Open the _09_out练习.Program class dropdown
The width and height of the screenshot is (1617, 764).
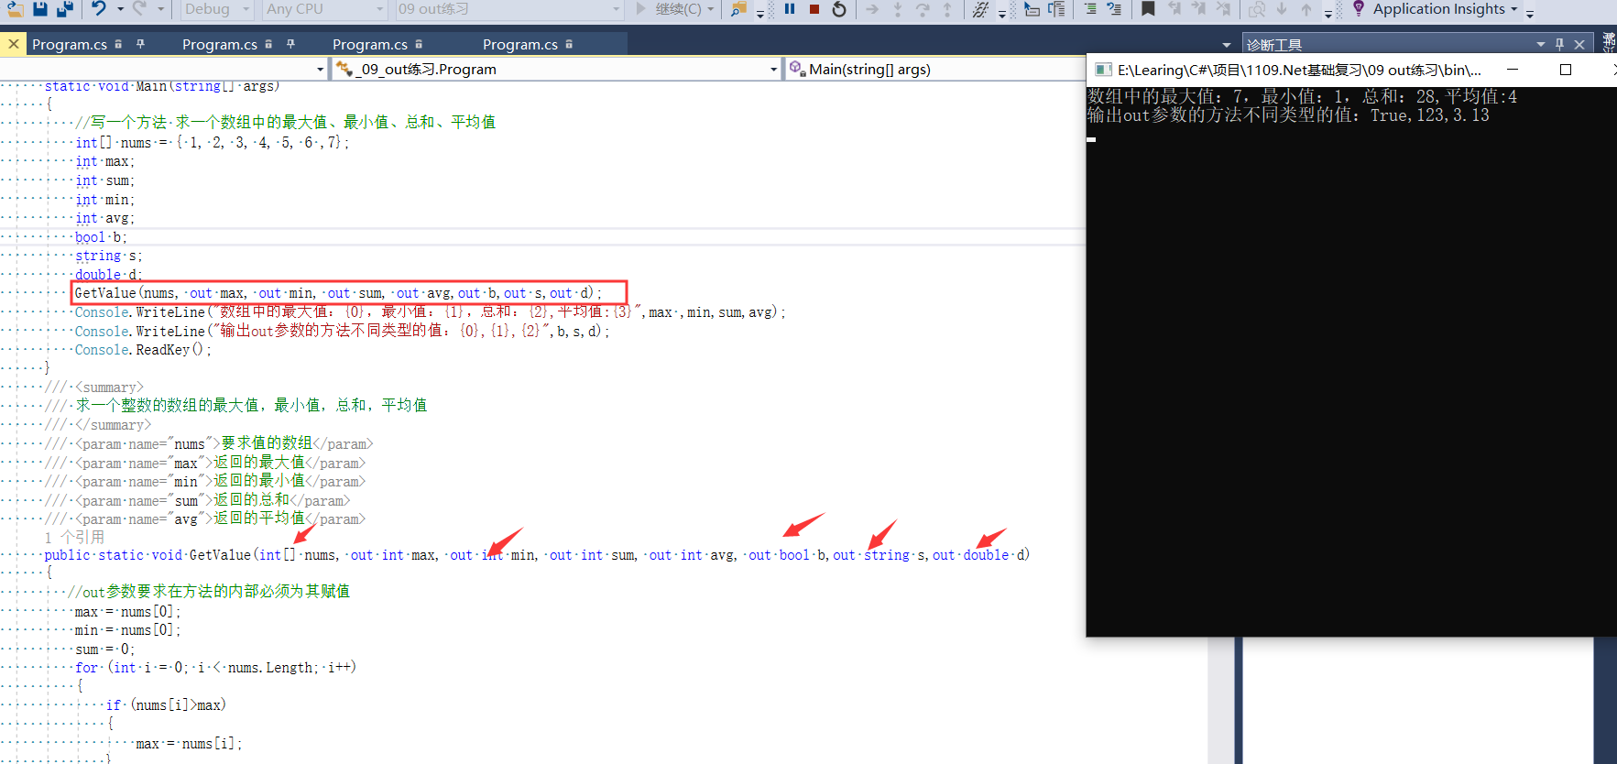coord(556,69)
